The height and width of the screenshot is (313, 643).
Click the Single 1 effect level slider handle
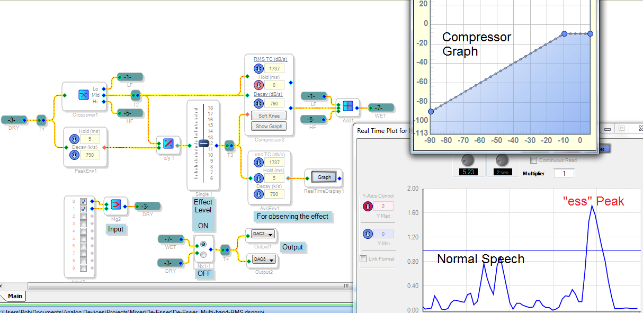click(x=203, y=144)
